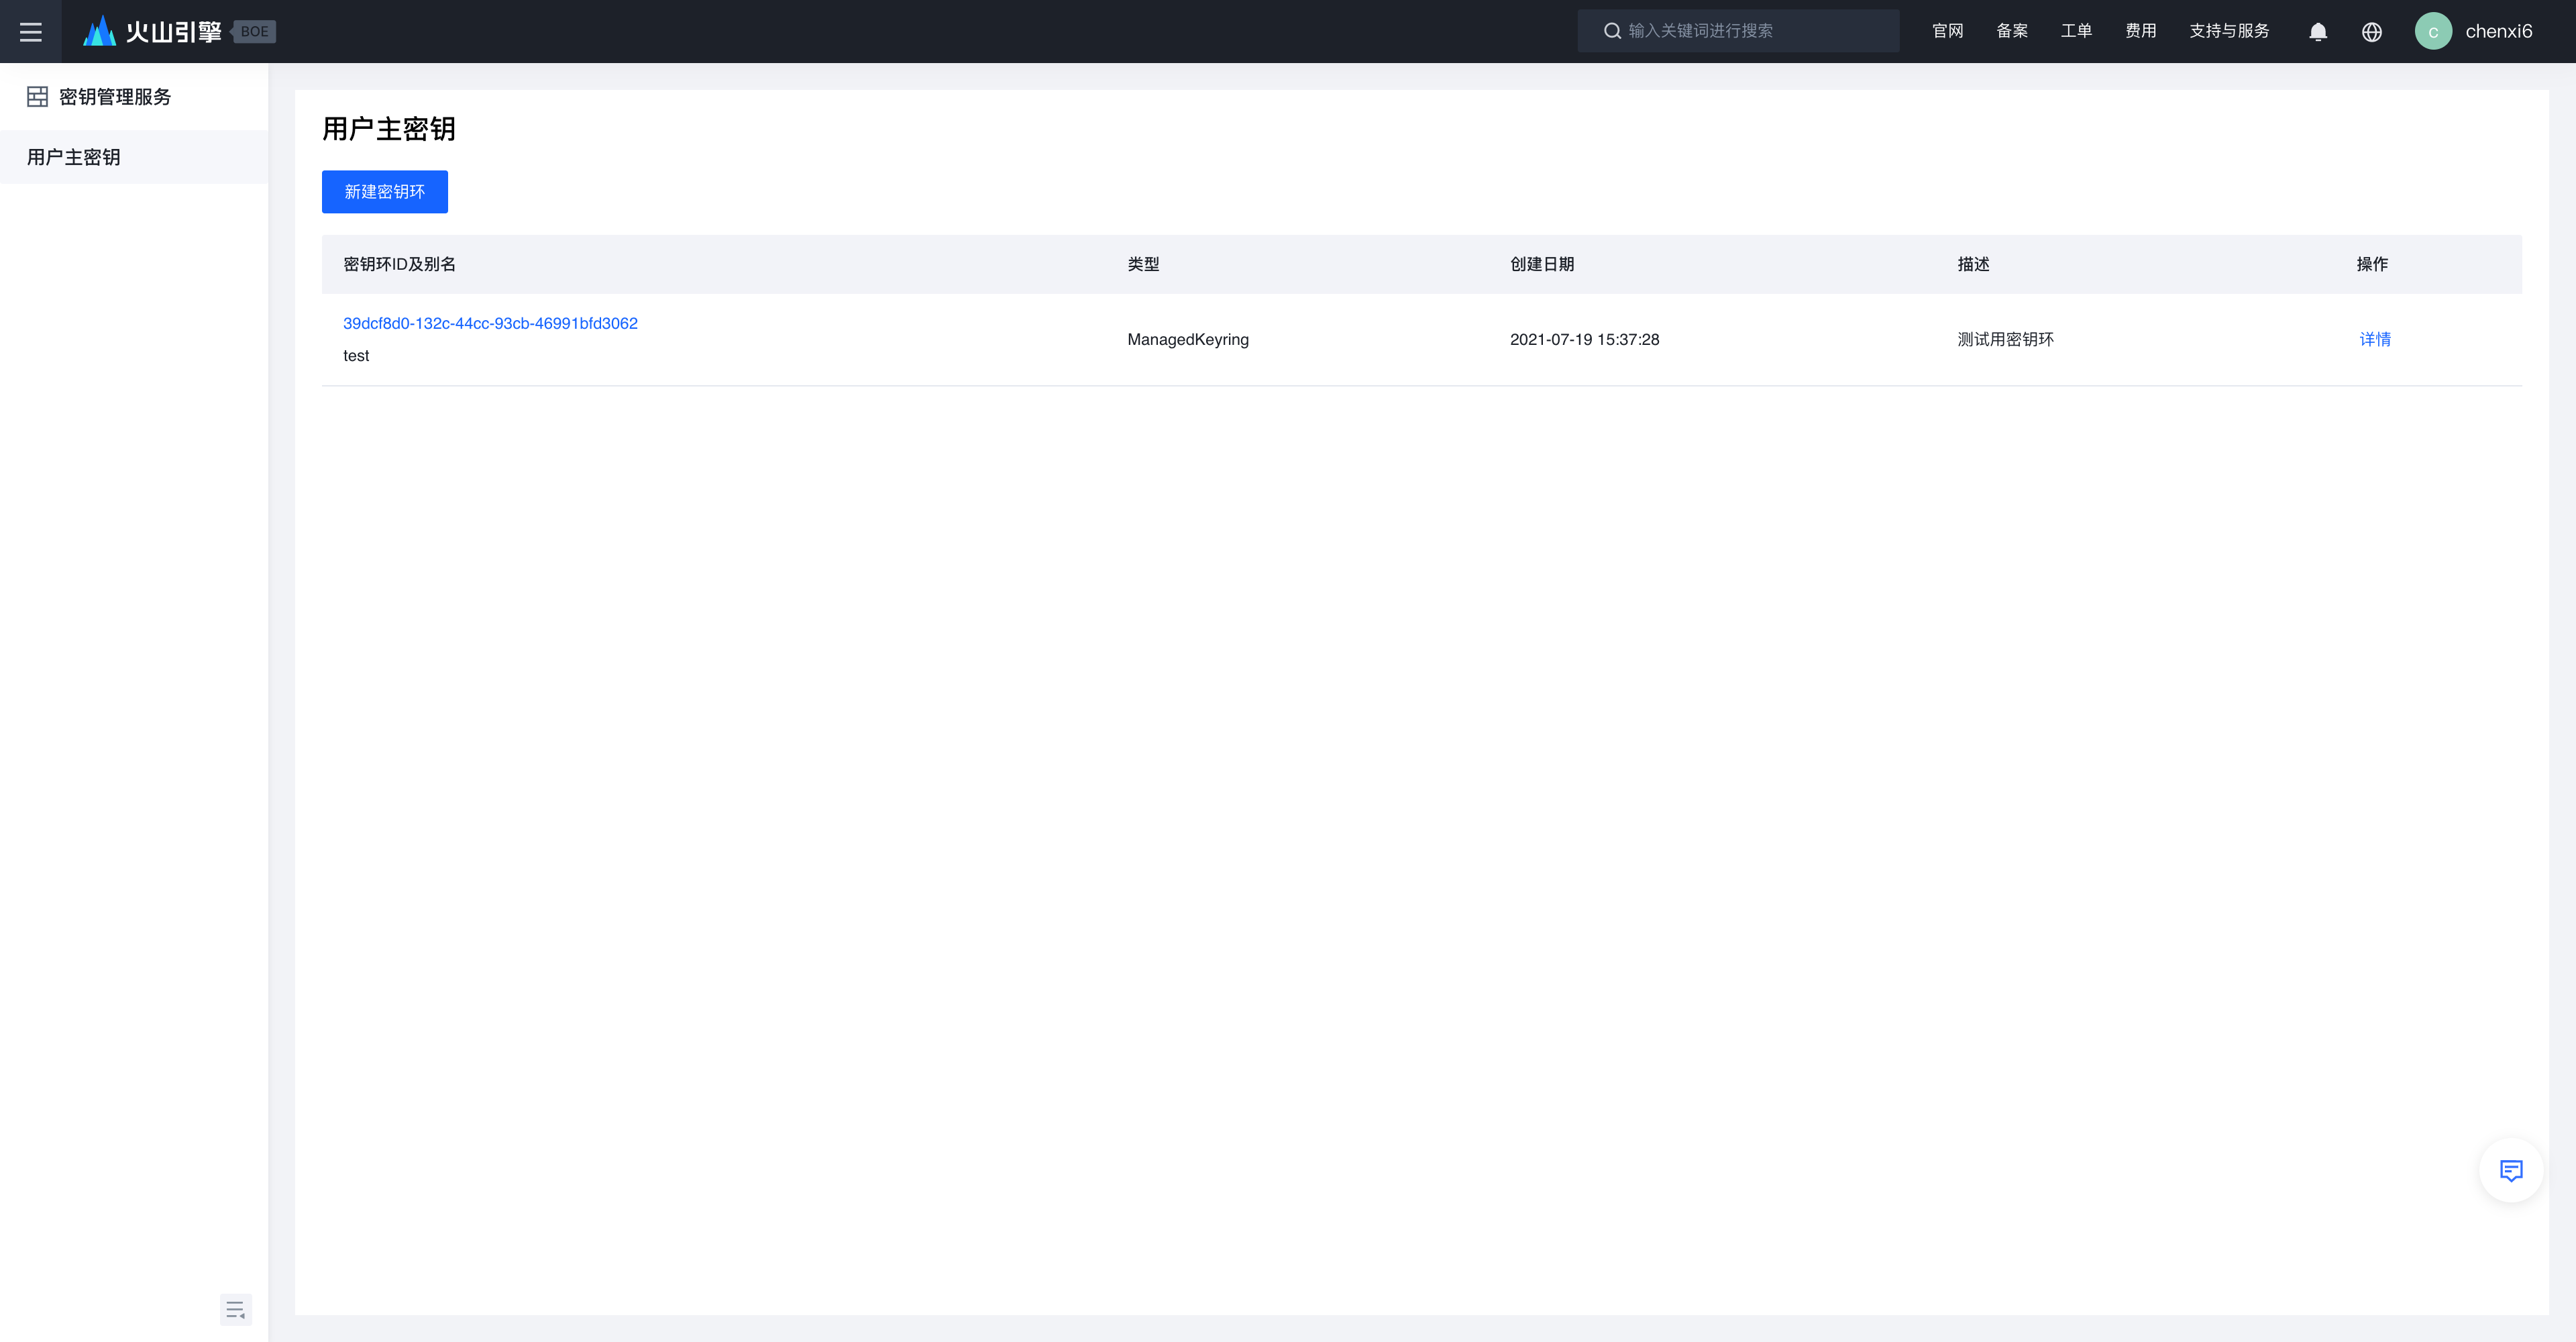2576x1342 pixels.
Task: Open the hamburger navigation menu
Action: click(x=31, y=31)
